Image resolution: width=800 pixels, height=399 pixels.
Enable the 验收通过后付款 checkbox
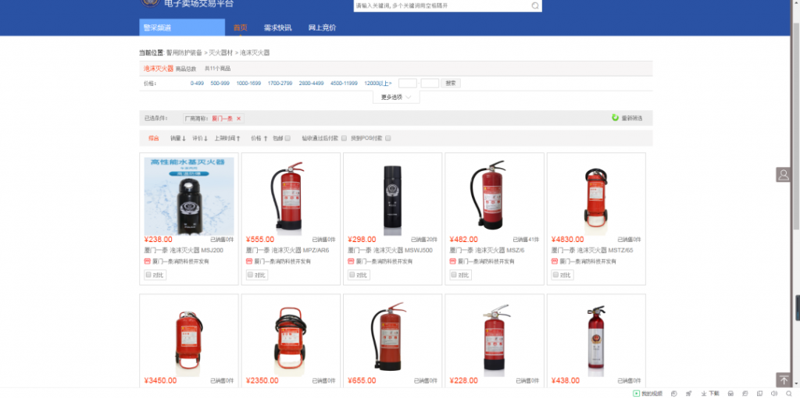coord(344,138)
